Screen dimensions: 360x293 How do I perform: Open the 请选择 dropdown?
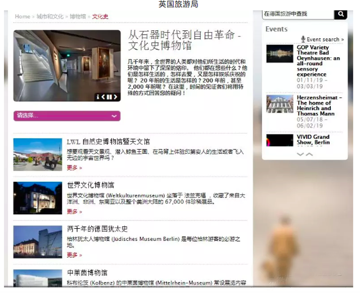point(67,116)
